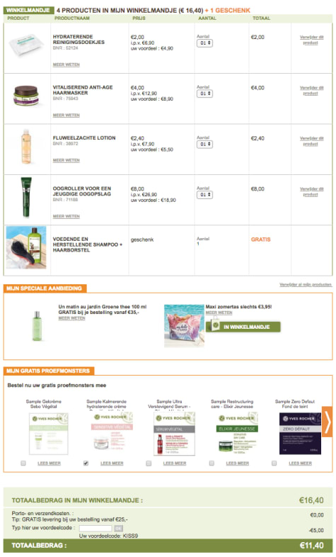Change quantity of Vitaliserend Anti-Age Haarmasker
336x557 pixels.
coord(205,94)
